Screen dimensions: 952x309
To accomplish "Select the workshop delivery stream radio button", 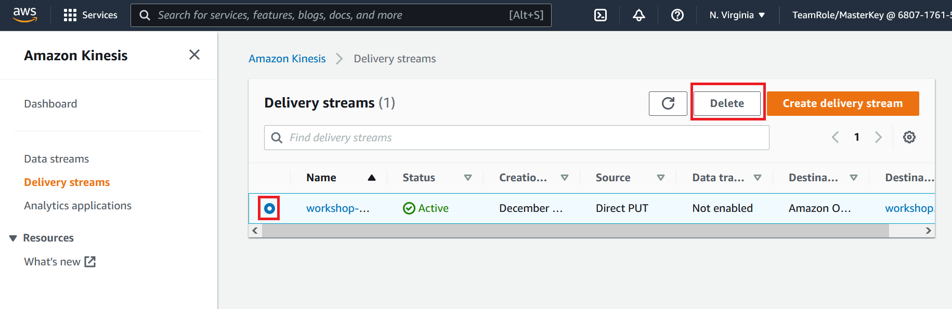I will pyautogui.click(x=269, y=208).
